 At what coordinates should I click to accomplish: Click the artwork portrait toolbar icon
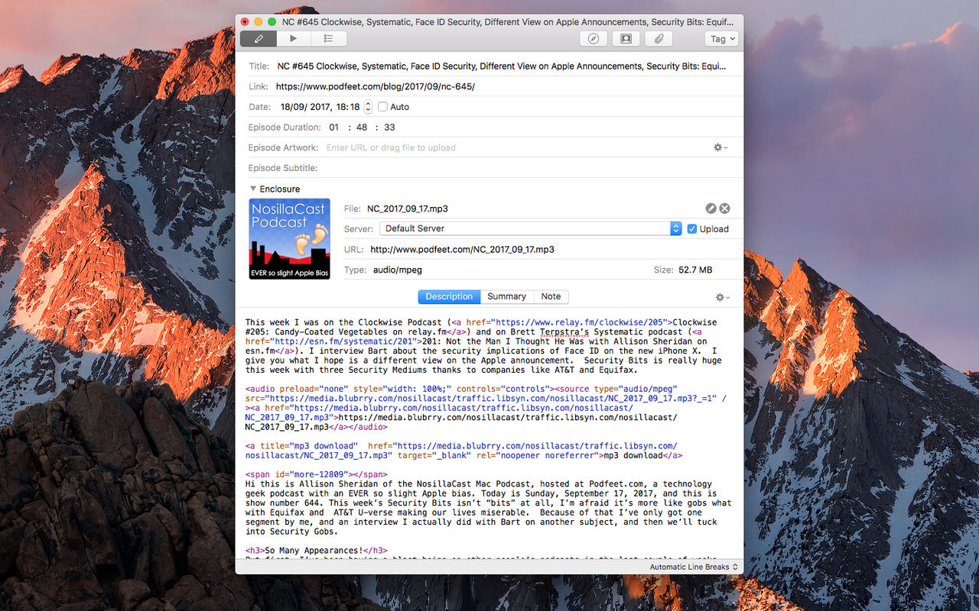click(x=626, y=38)
